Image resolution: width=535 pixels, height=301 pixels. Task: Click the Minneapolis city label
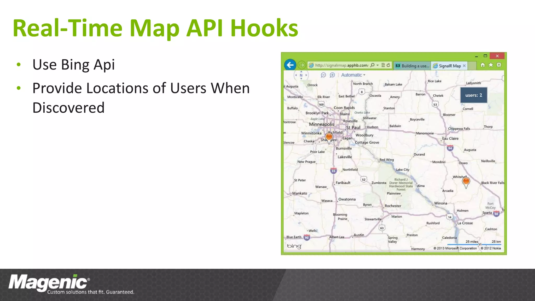322,124
